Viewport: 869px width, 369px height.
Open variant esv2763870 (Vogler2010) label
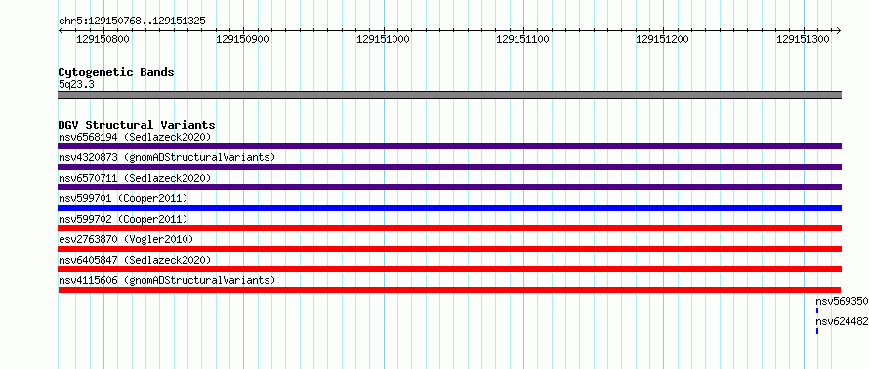126,239
